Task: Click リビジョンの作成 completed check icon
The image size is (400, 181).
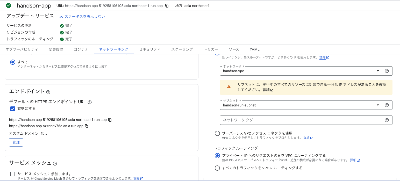Action: tap(62, 33)
